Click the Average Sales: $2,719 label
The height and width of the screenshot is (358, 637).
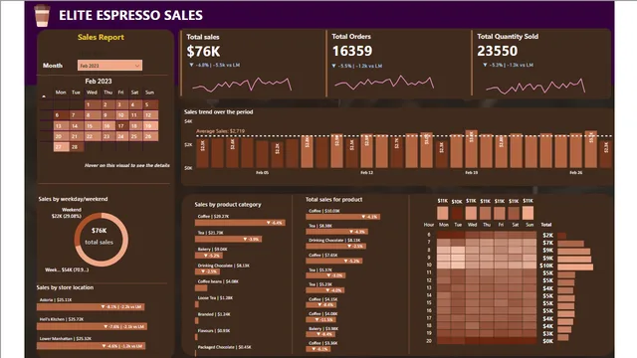coord(220,131)
